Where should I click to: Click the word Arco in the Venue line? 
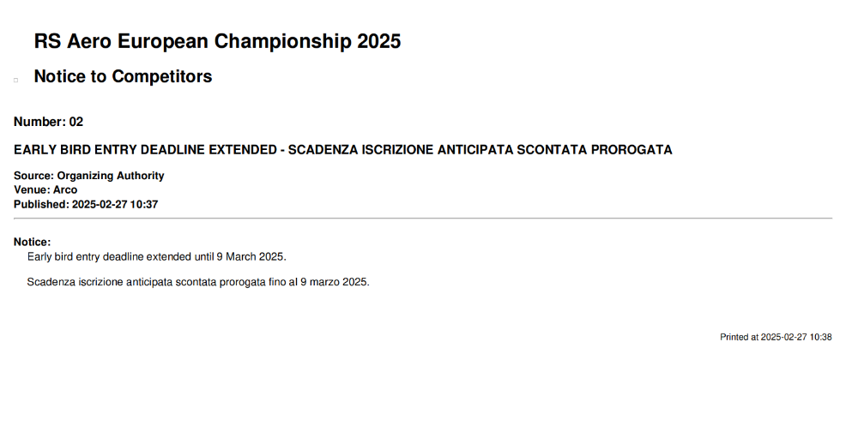pos(65,189)
